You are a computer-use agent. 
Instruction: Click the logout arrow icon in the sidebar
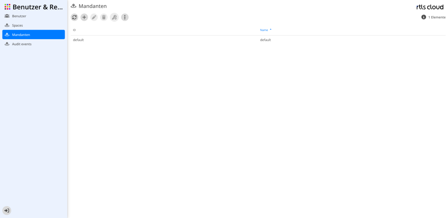(7, 210)
